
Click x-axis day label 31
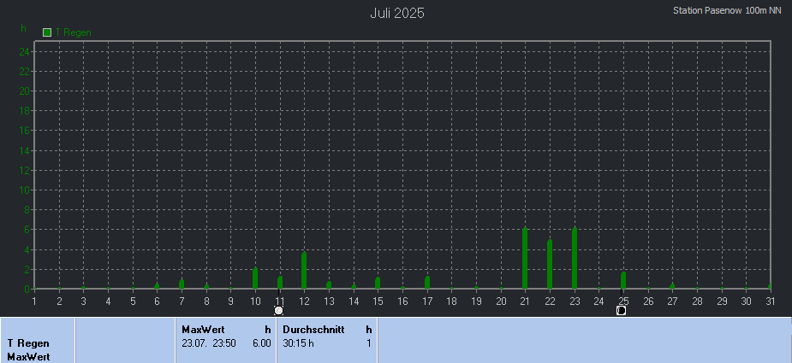click(x=771, y=302)
